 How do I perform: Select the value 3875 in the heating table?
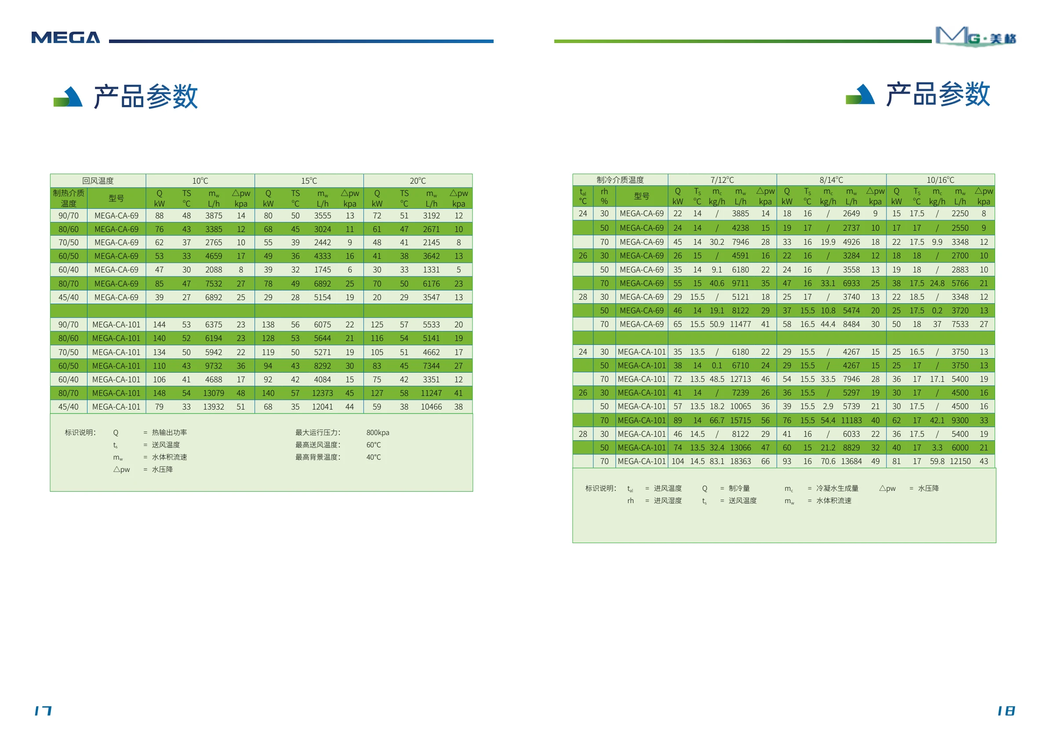pos(214,216)
